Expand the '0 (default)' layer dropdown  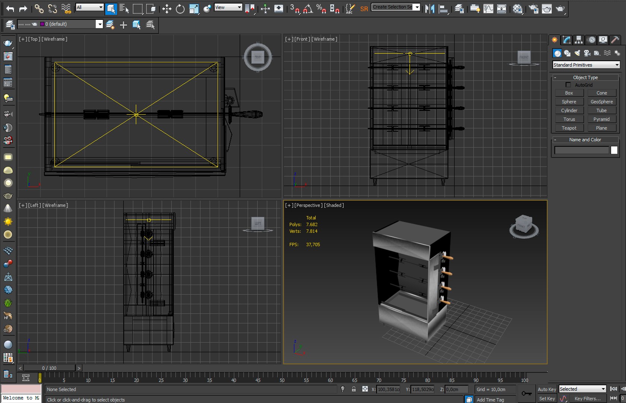click(x=99, y=24)
